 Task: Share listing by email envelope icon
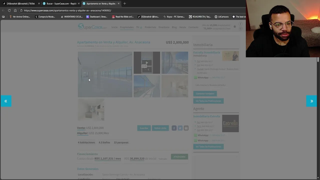pos(186,128)
